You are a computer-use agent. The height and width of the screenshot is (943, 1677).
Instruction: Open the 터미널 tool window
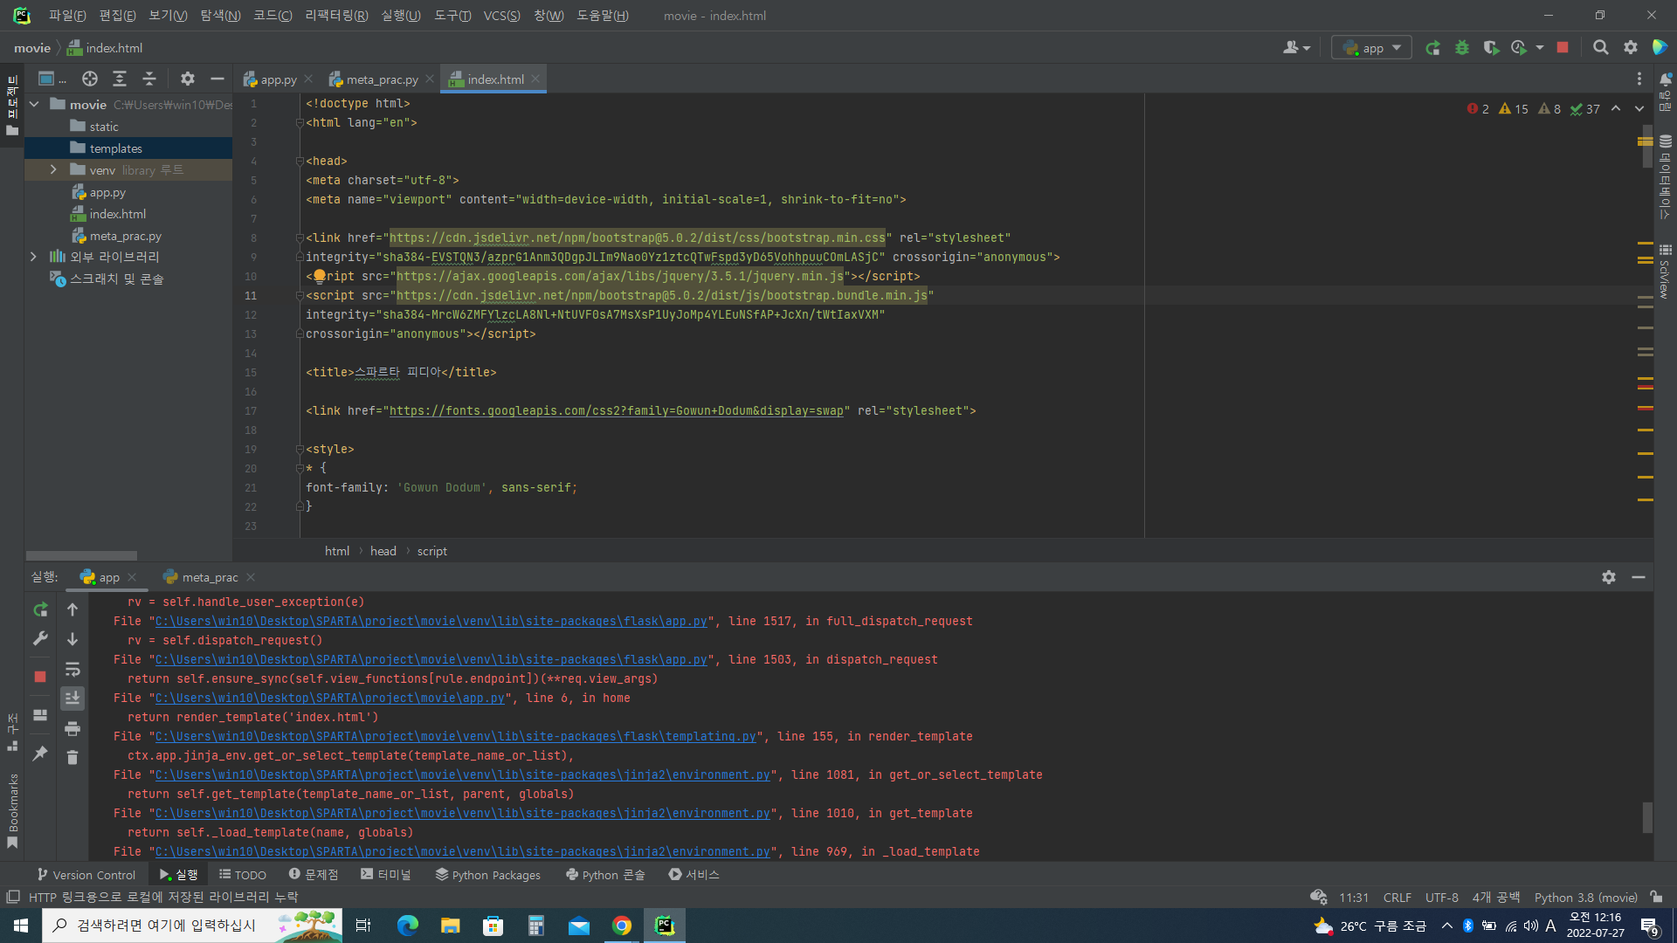(x=385, y=874)
